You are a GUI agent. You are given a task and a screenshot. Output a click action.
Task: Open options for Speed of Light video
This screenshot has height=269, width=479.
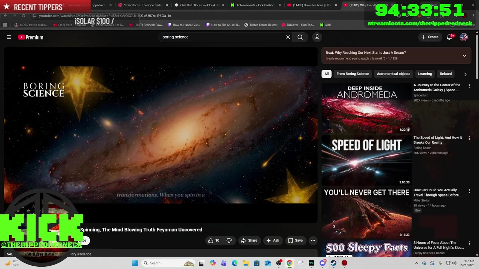pos(469,138)
